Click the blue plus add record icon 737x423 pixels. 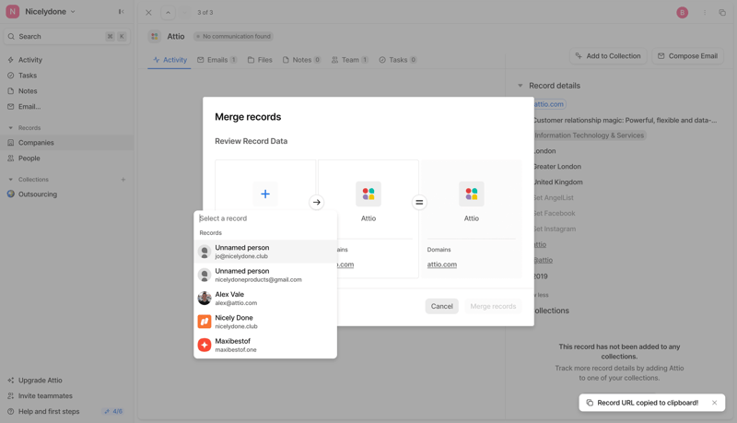pyautogui.click(x=265, y=194)
